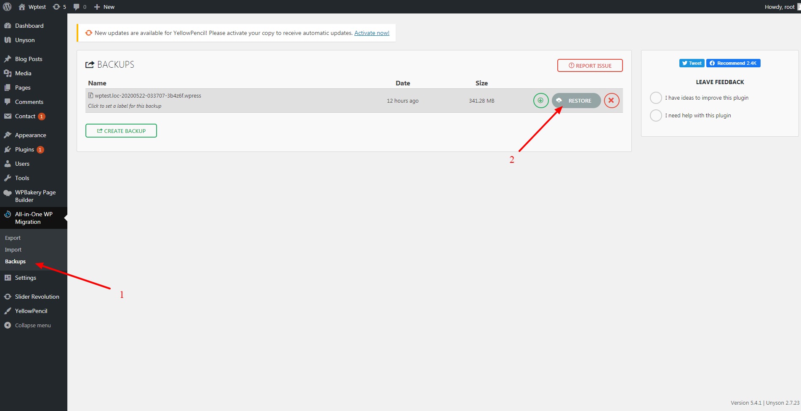Open the Backups submenu item
Screen dimensions: 801x411
click(15, 261)
